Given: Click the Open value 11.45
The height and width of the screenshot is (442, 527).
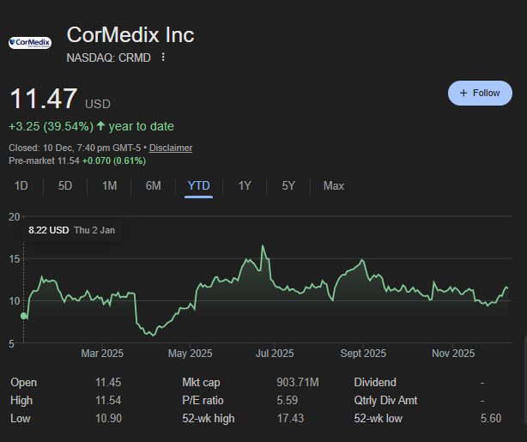Looking at the screenshot, I should point(108,383).
